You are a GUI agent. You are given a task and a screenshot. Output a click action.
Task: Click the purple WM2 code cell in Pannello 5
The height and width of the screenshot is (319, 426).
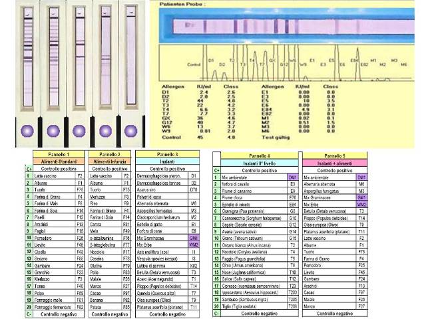361,205
